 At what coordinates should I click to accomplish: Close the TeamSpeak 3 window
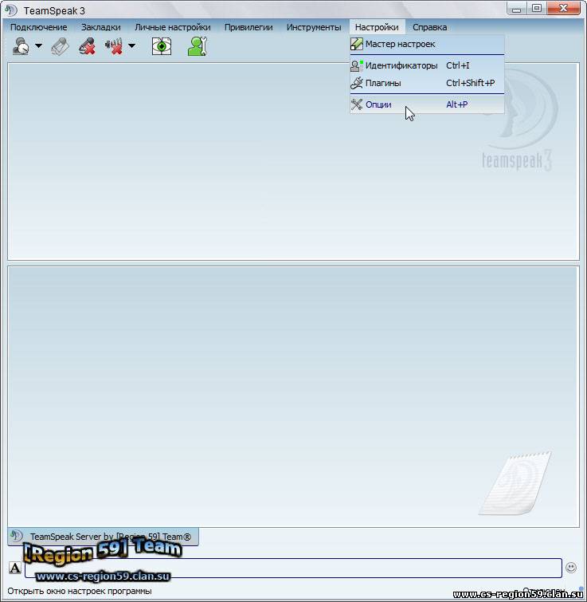tap(563, 9)
